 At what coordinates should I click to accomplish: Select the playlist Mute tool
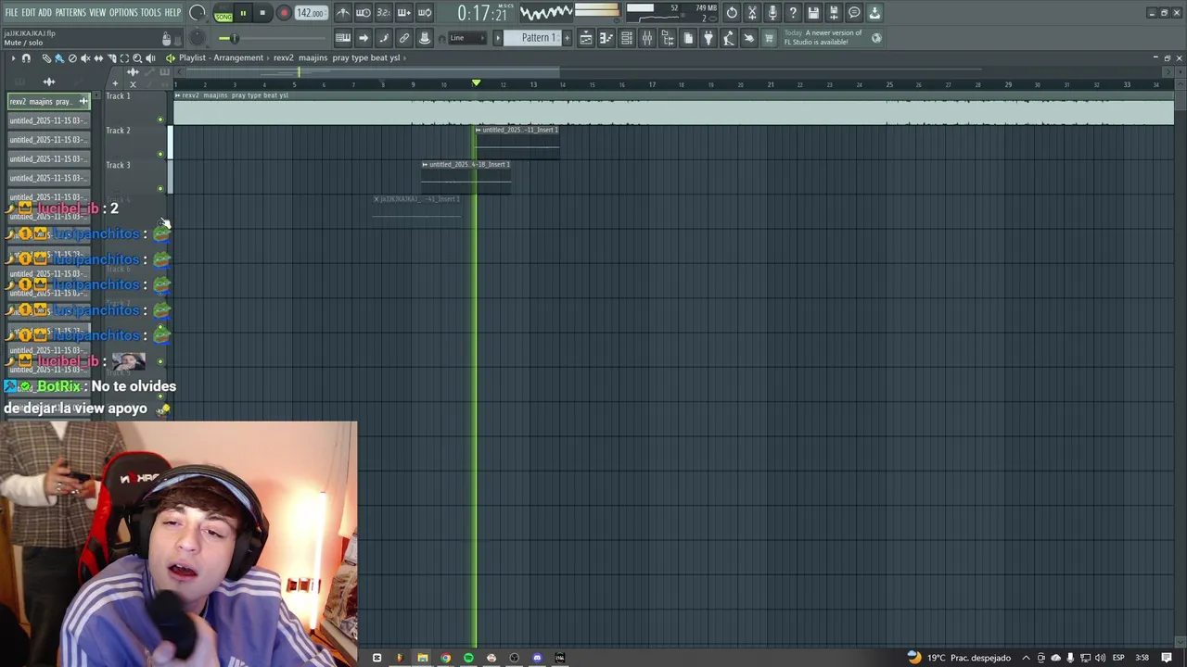pos(85,57)
